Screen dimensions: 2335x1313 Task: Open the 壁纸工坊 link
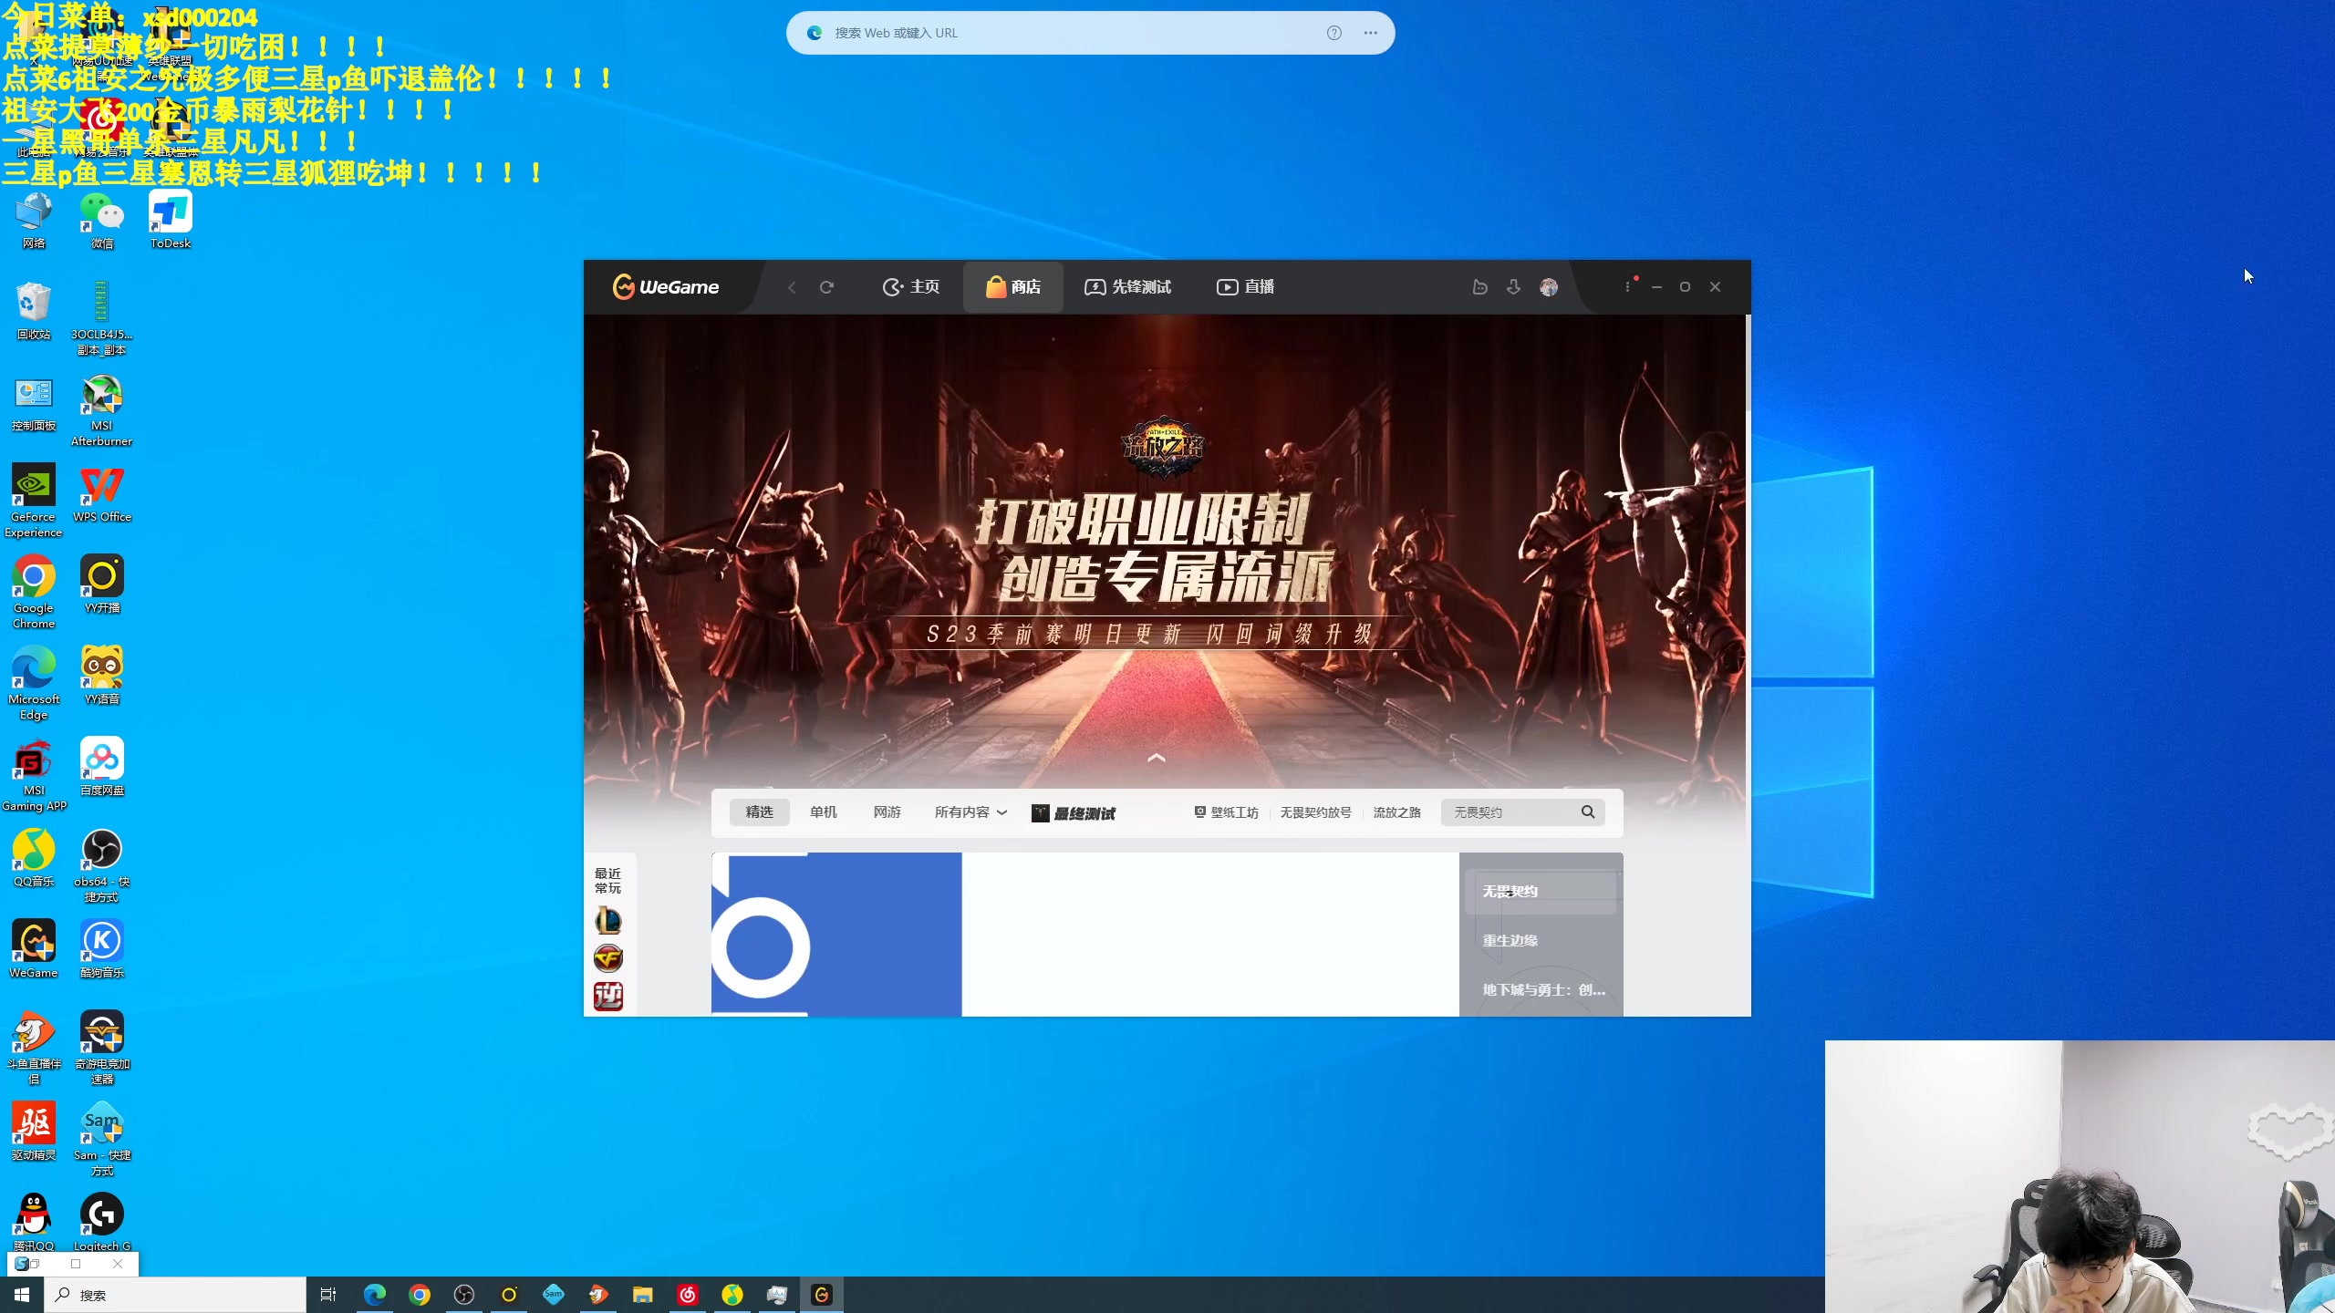click(x=1227, y=812)
